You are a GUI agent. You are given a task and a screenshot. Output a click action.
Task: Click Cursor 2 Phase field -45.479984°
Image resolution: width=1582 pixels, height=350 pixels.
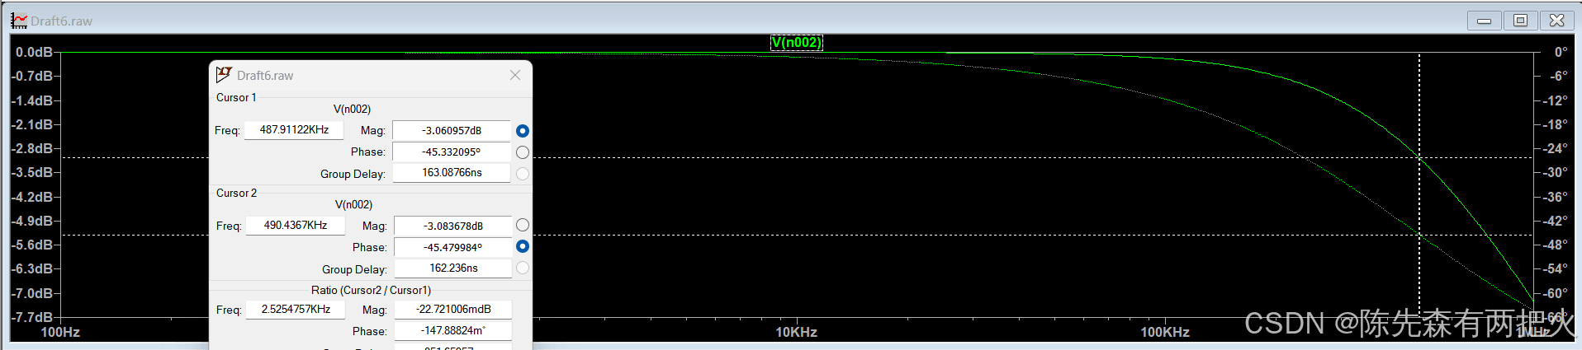click(453, 247)
